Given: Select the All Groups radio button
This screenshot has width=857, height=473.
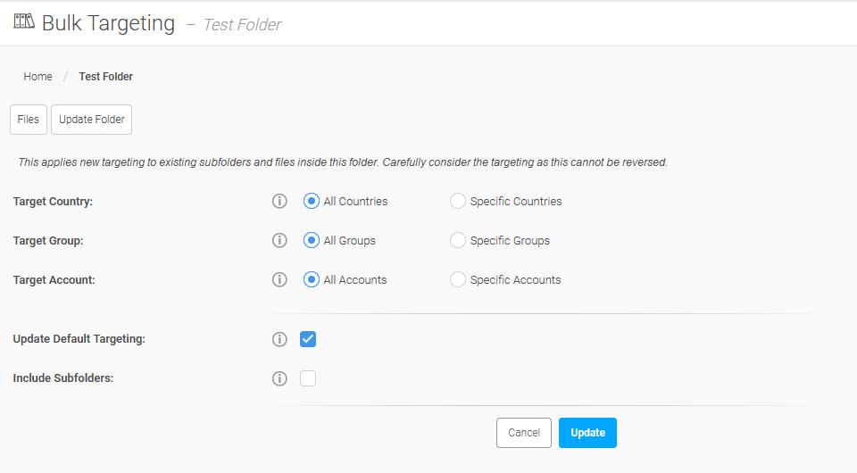Looking at the screenshot, I should pyautogui.click(x=311, y=240).
